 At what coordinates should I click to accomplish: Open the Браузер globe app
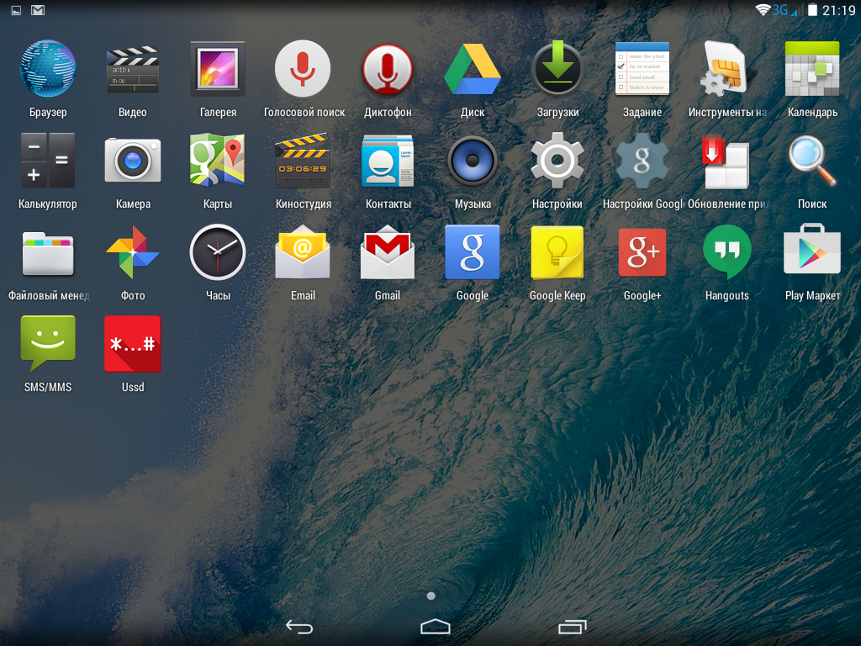[x=48, y=69]
